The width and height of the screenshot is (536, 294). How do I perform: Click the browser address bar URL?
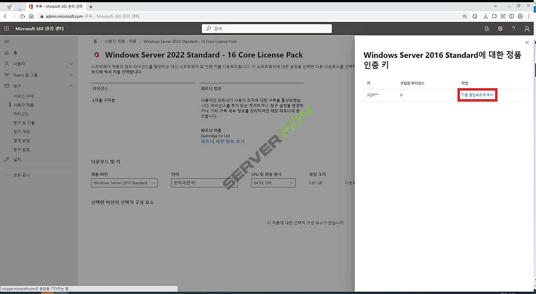tap(64, 16)
